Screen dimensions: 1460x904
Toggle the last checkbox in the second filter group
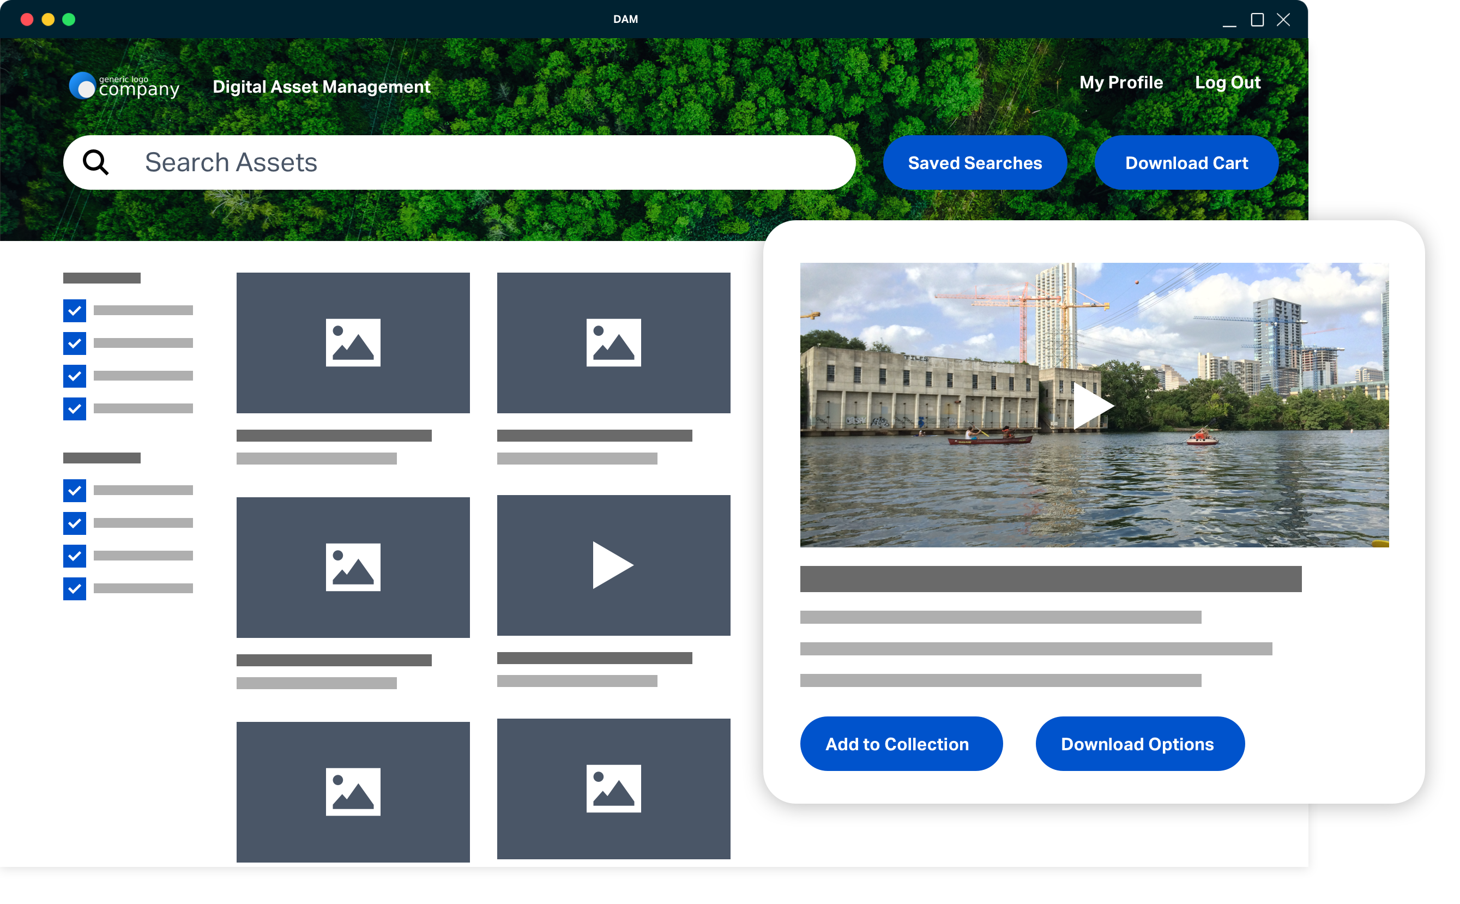click(x=74, y=588)
